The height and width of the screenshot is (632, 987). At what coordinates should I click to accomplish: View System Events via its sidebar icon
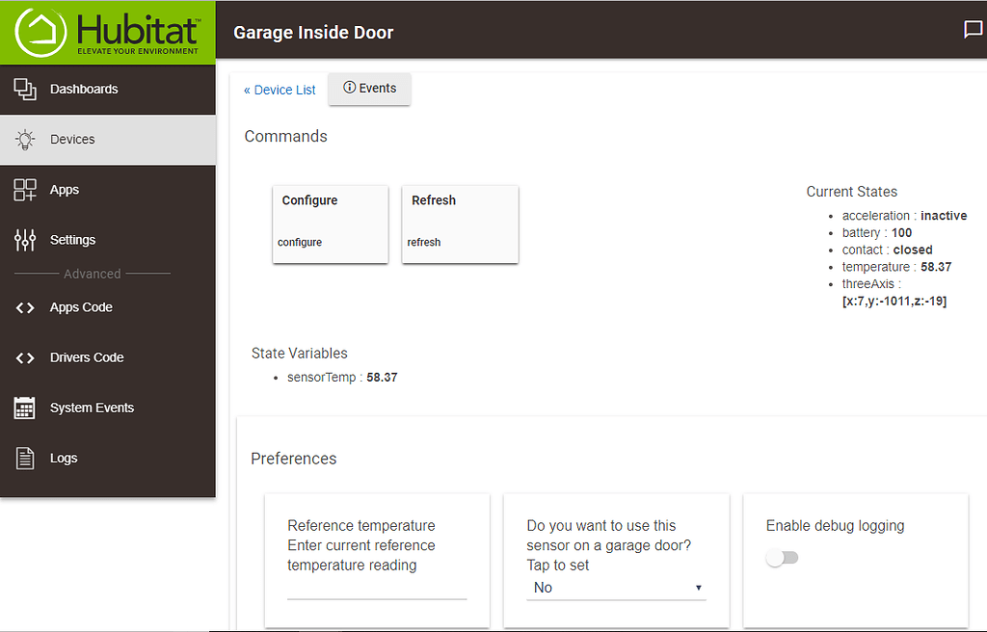[24, 408]
